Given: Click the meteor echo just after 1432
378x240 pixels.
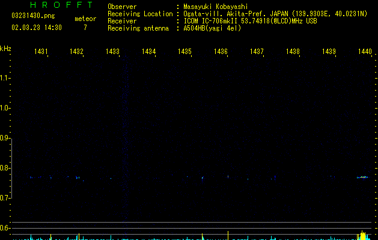Looking at the screenshot, I should [x=78, y=178].
